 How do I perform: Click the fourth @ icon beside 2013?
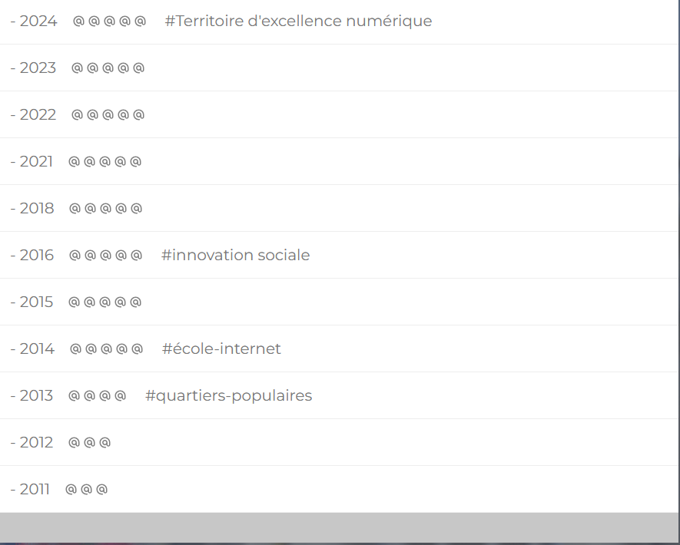point(120,396)
